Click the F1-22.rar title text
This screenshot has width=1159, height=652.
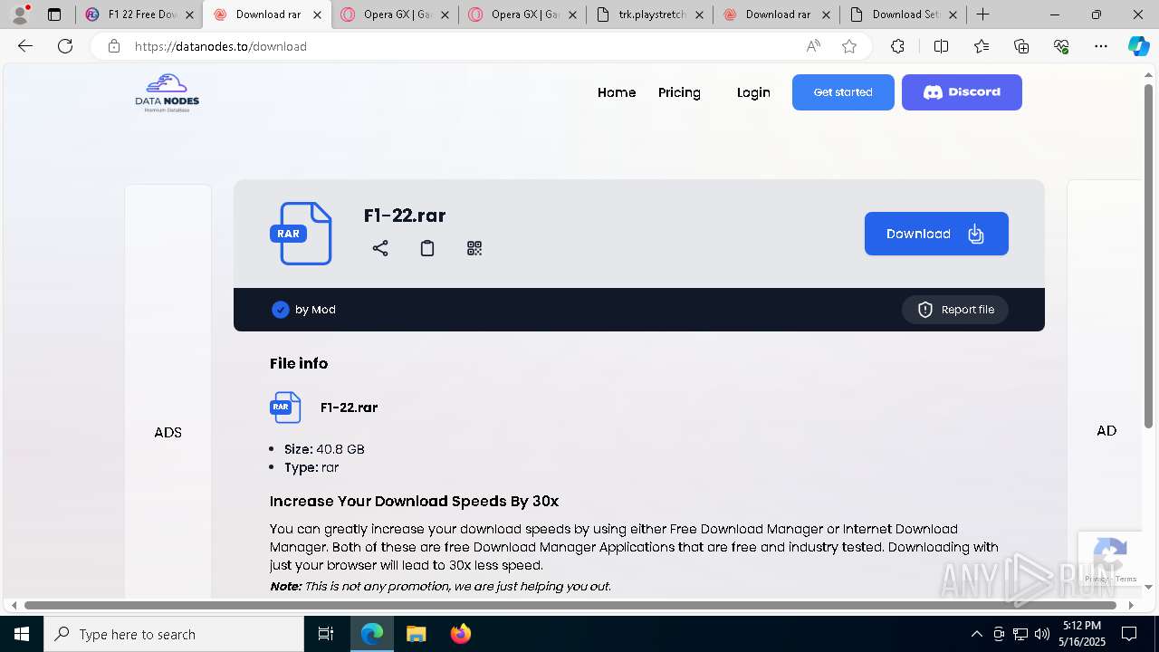pyautogui.click(x=405, y=216)
